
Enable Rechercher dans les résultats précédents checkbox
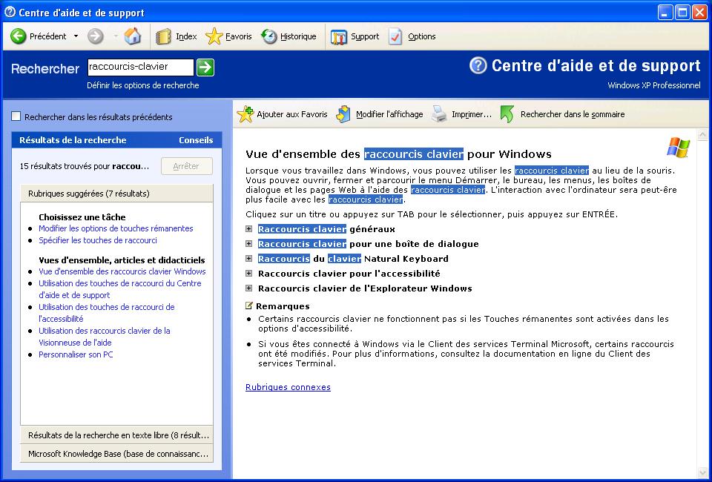click(x=16, y=116)
